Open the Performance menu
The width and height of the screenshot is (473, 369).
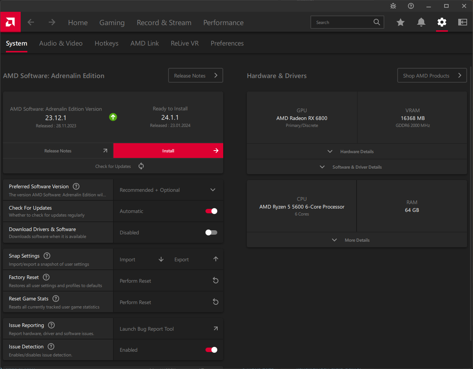[224, 23]
